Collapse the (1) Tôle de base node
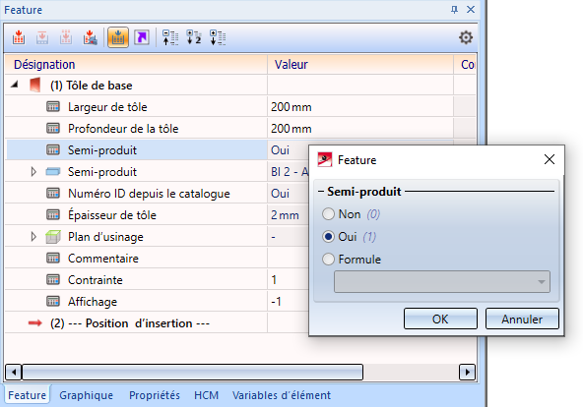Viewport: 583px width, 407px height. click(15, 85)
